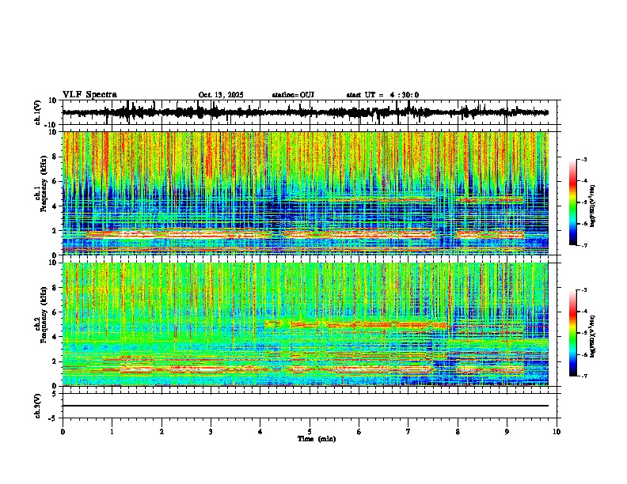Select the "station=OUI" header text
The width and height of the screenshot is (627, 484).
click(x=293, y=95)
